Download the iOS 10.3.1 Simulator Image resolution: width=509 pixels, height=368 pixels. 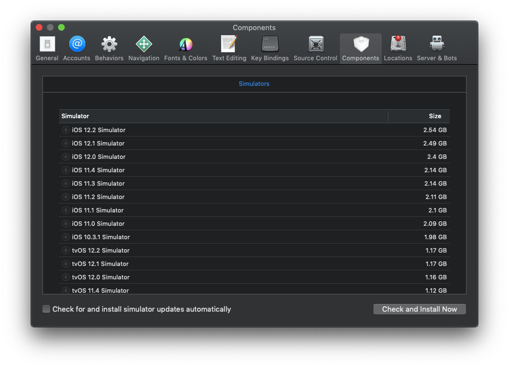point(65,237)
